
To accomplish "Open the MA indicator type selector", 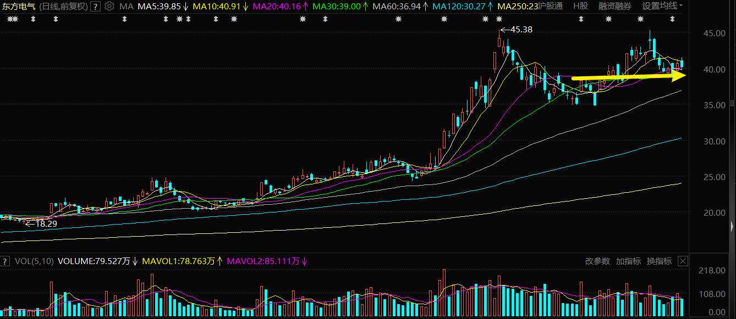I will pyautogui.click(x=127, y=7).
